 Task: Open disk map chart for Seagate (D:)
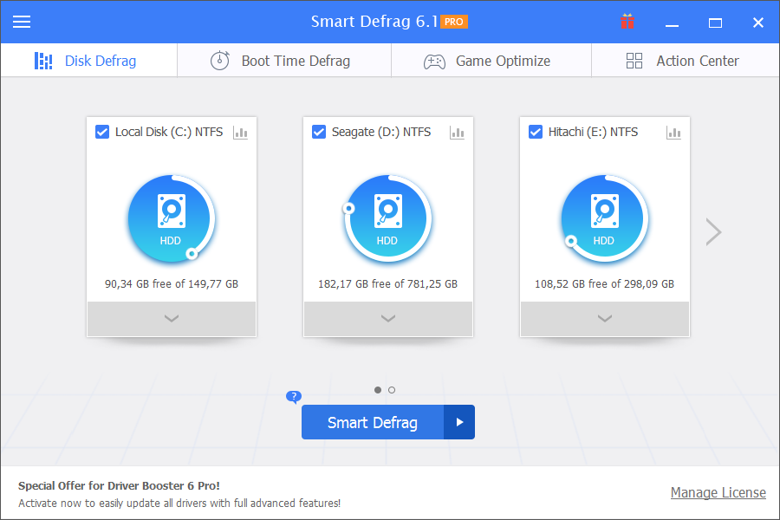457,133
